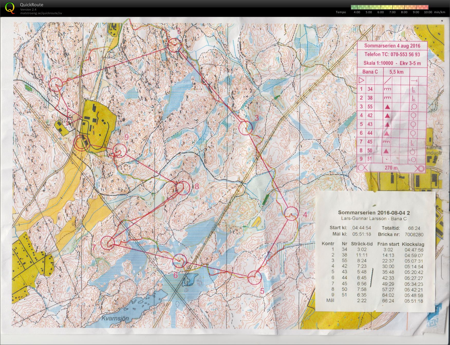Viewport: 450px width, 345px height.
Task: Click split row for control 38
Action: [x=372, y=255]
